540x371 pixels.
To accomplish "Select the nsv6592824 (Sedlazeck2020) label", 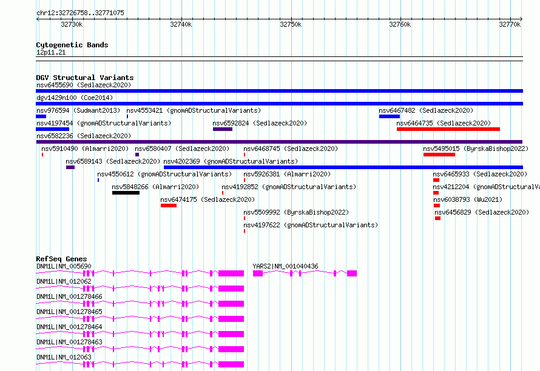I will [260, 123].
